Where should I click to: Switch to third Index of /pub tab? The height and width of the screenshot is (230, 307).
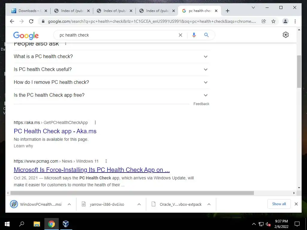157,11
